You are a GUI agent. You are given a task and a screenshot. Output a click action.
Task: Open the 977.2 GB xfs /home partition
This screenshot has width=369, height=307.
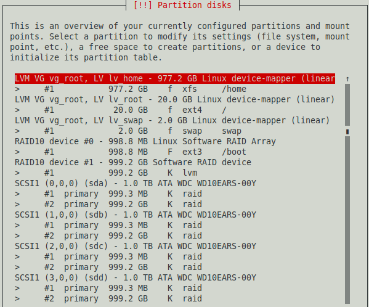175,89
